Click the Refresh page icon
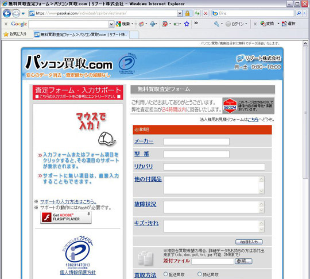 coord(197,13)
